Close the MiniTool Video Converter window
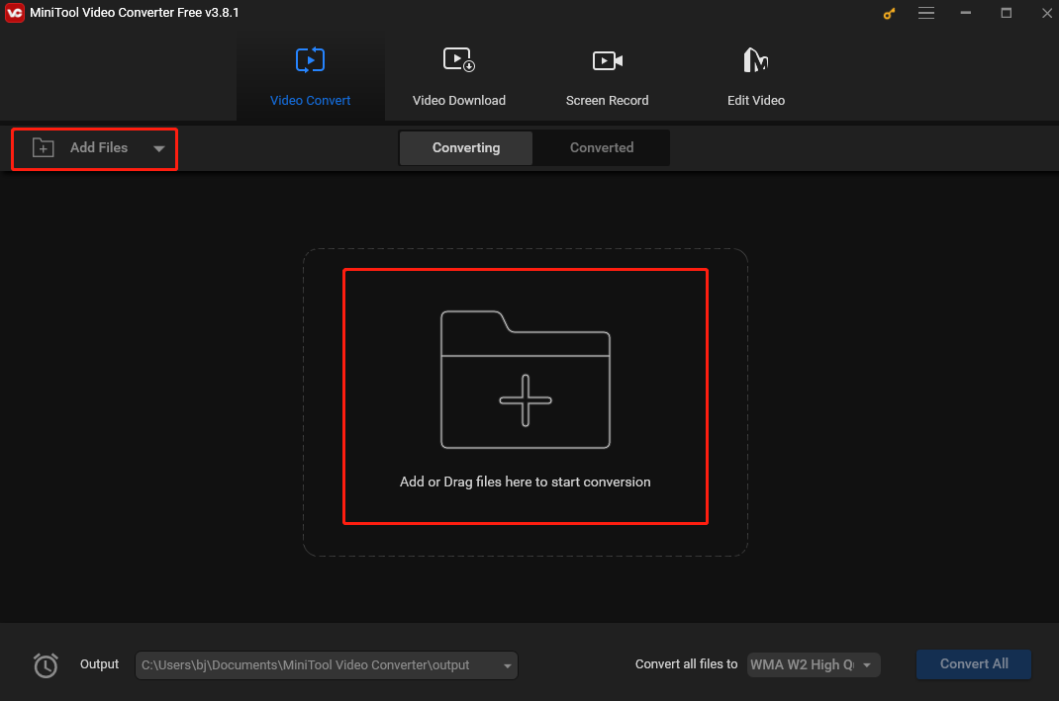Screen dimensions: 1059x701 pyautogui.click(x=1047, y=13)
